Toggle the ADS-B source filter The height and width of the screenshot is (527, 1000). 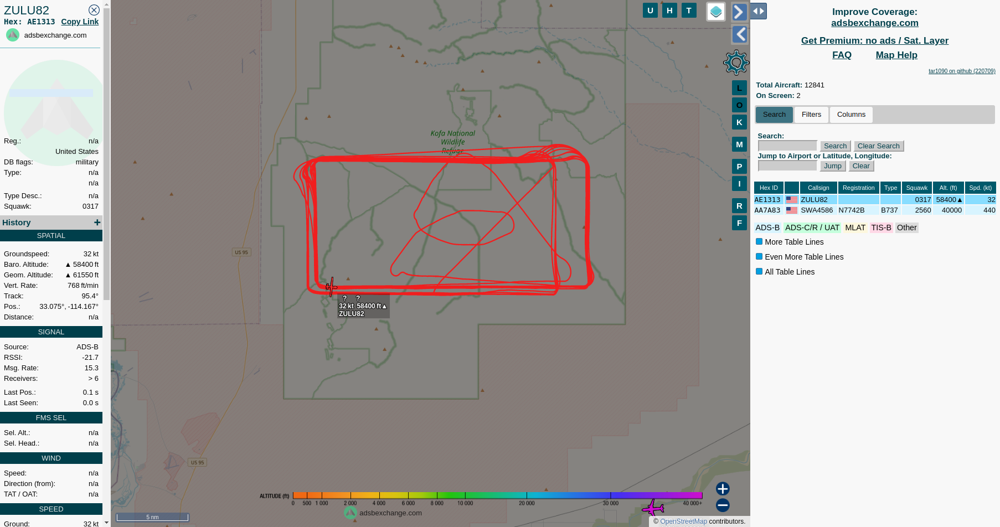pyautogui.click(x=767, y=228)
